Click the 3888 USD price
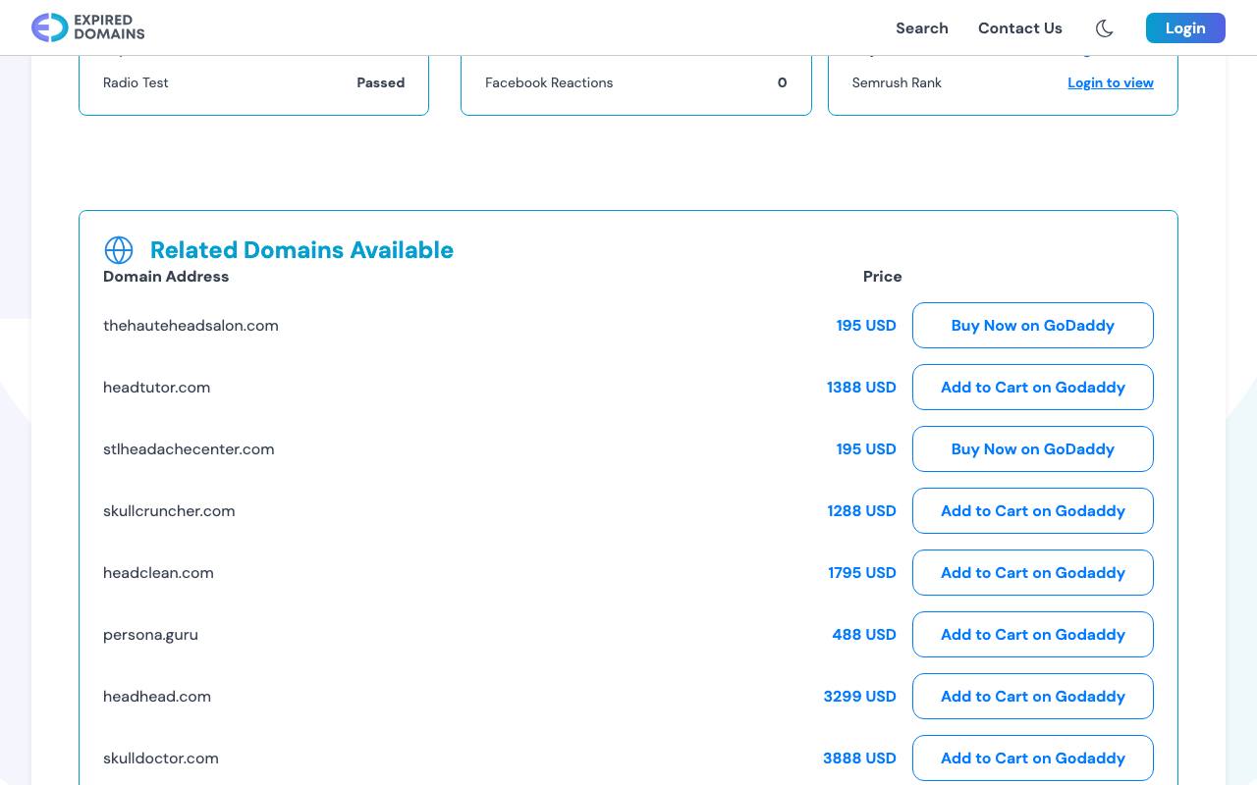The width and height of the screenshot is (1257, 785). click(x=859, y=758)
